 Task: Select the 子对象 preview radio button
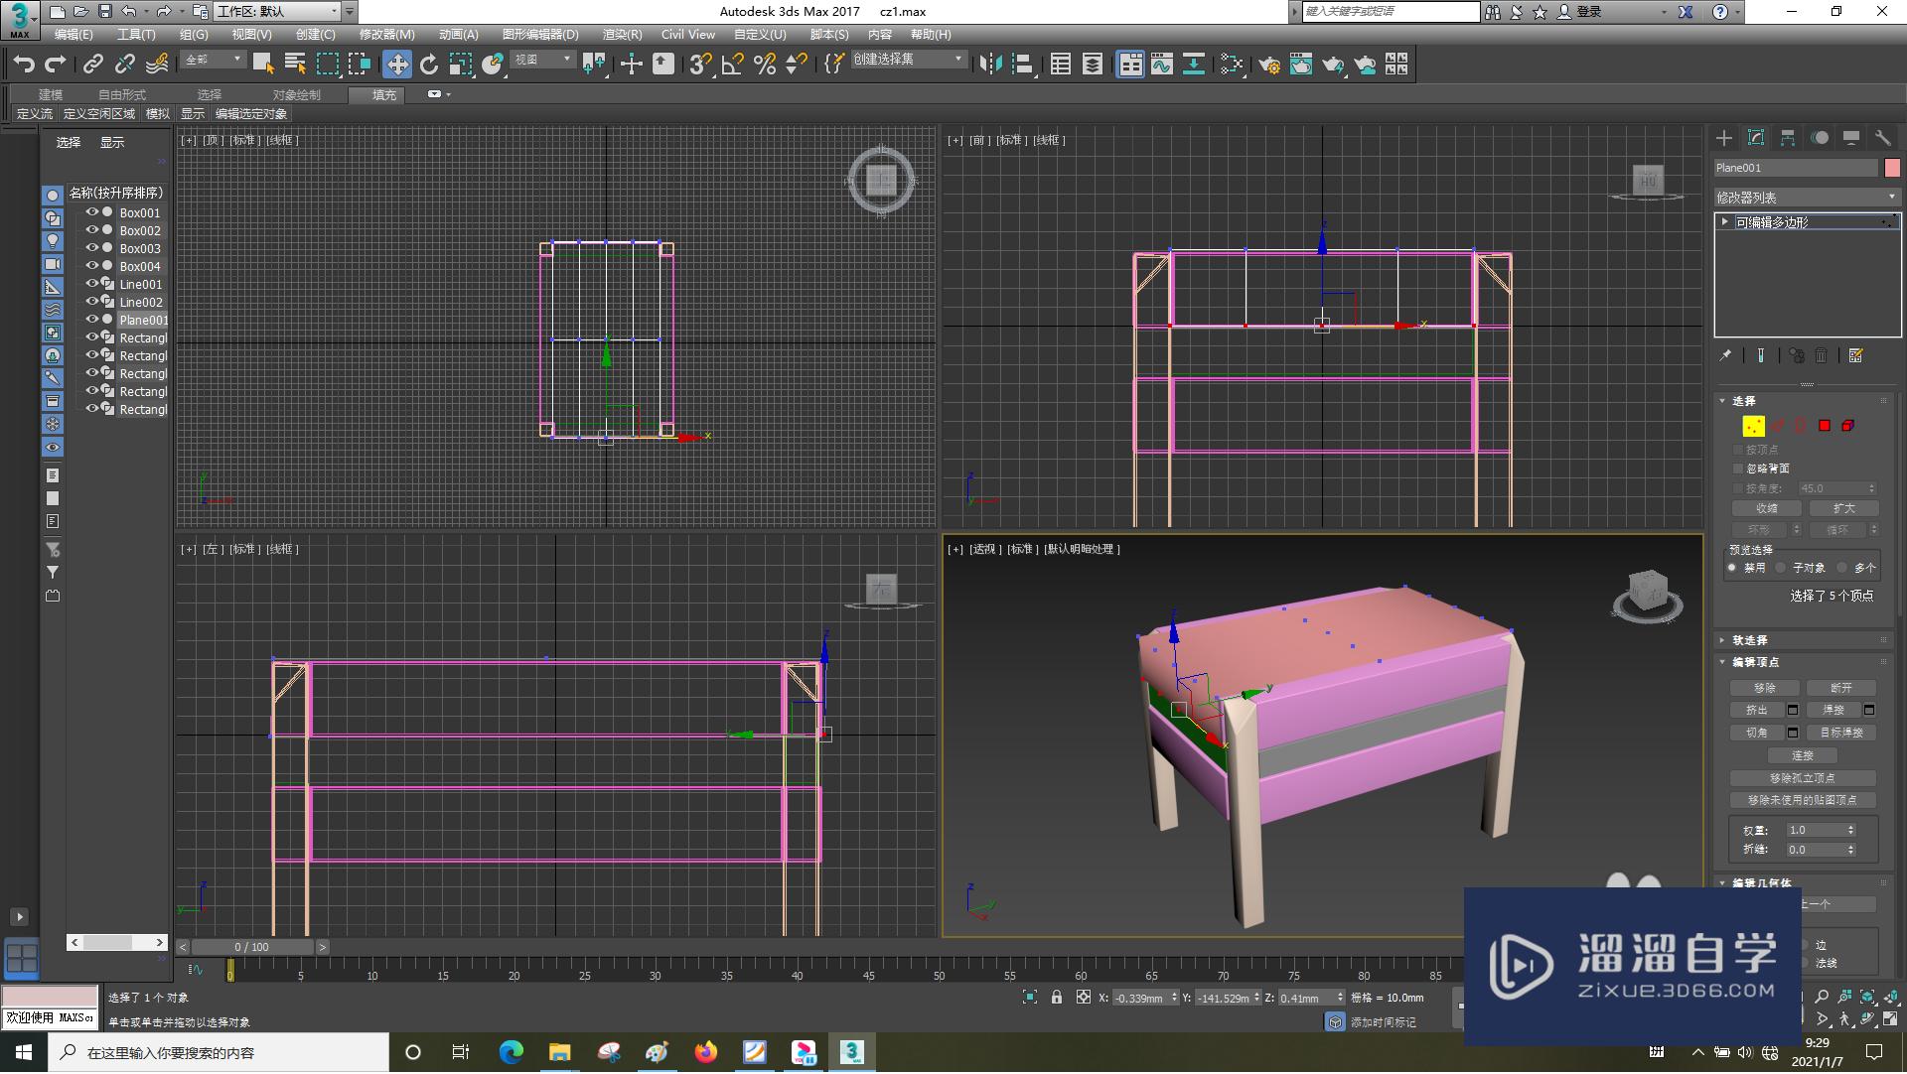tap(1781, 568)
